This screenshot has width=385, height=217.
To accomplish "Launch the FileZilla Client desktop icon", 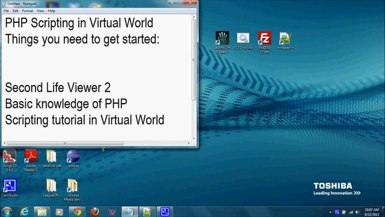I will tap(265, 42).
